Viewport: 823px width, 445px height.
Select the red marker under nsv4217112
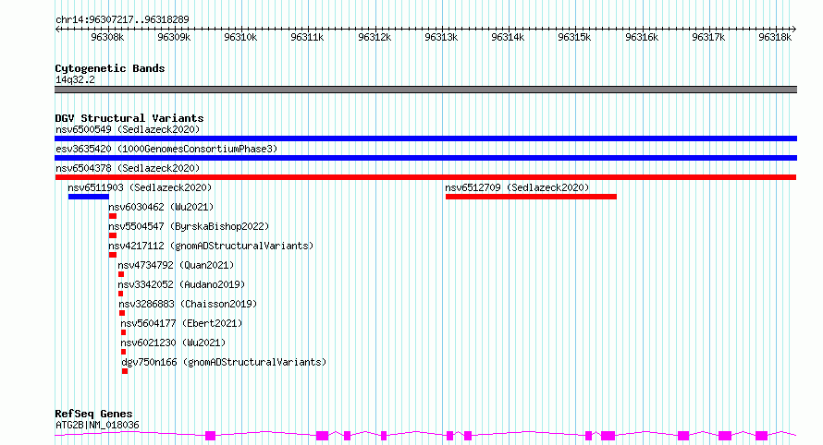(x=113, y=255)
